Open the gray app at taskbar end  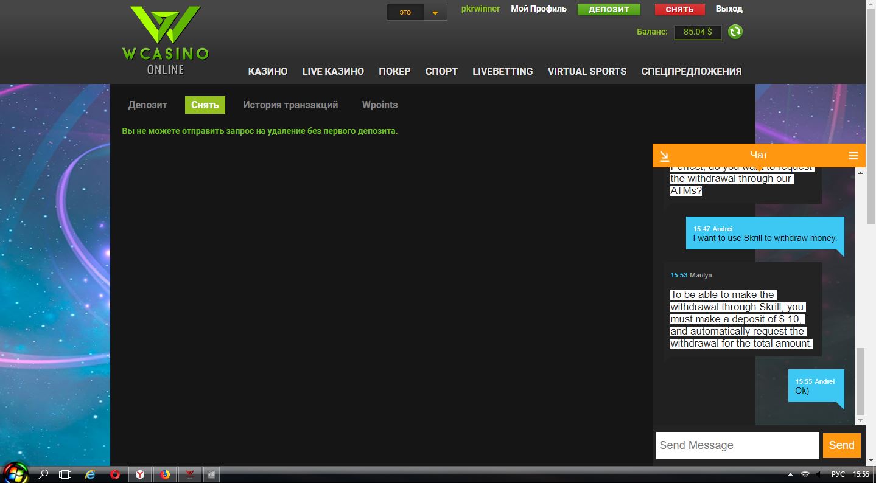click(x=211, y=474)
